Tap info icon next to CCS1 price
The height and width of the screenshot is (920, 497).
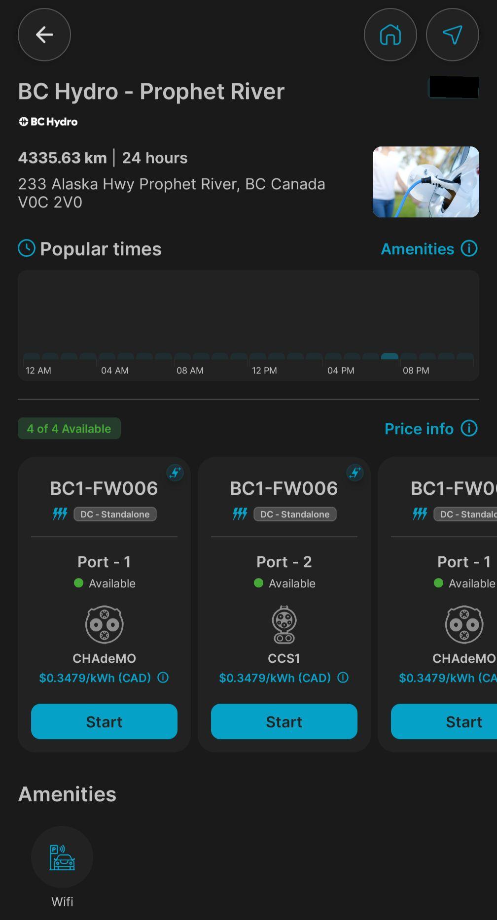coord(343,678)
